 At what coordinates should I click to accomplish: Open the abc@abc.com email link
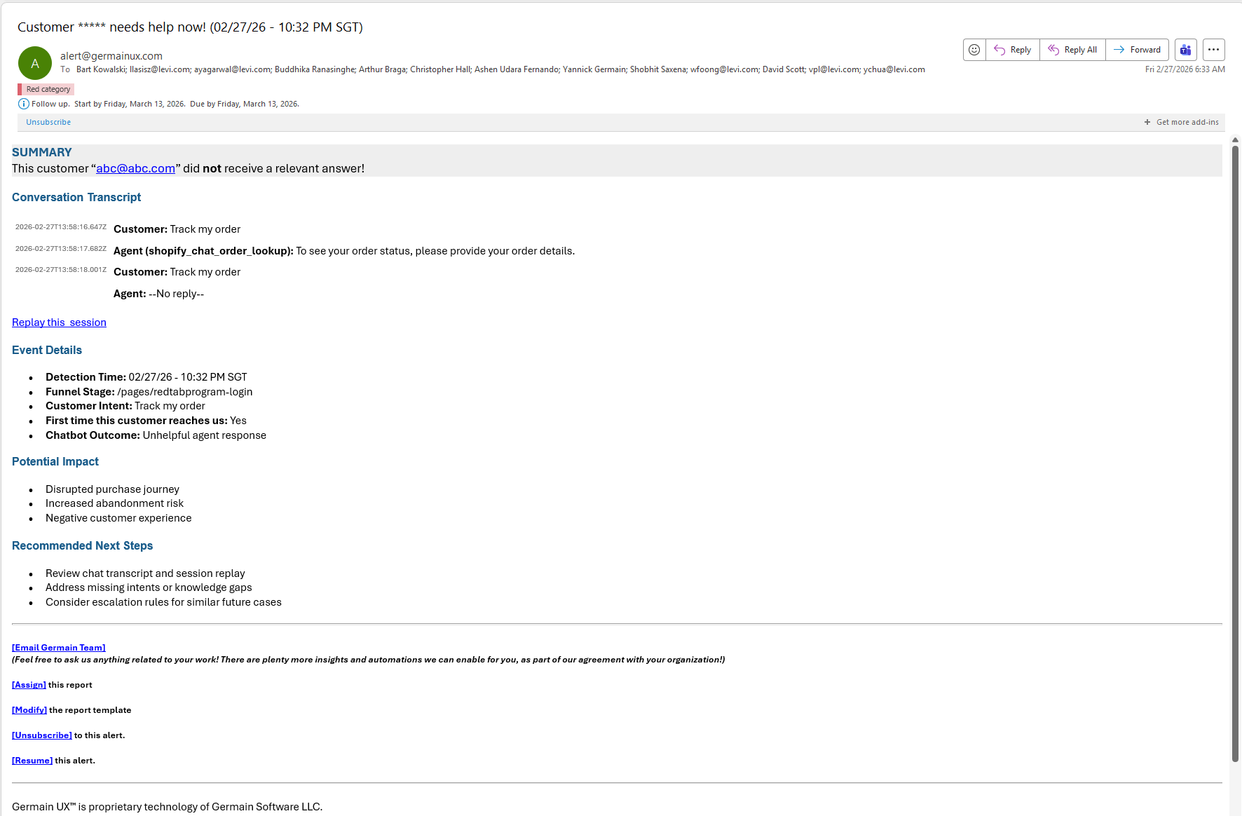pos(135,168)
